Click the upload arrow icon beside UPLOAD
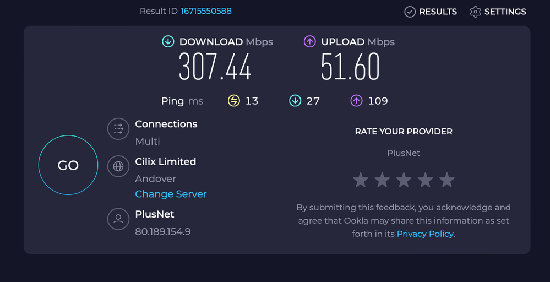Screen dimensions: 550x282 [x=310, y=42]
